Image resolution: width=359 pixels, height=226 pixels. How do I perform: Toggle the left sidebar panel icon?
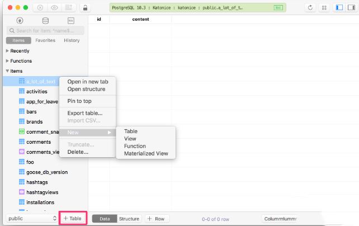[339, 8]
